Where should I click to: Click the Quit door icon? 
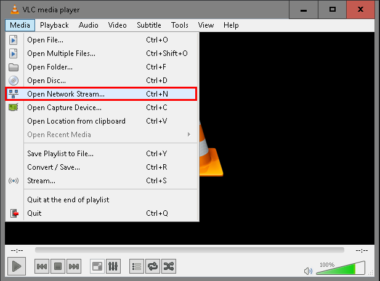pyautogui.click(x=15, y=213)
